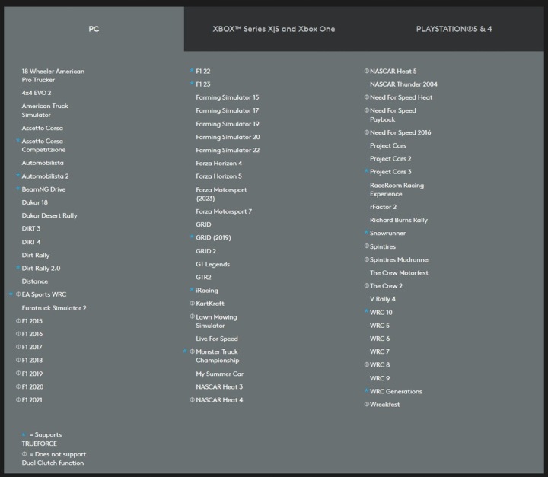This screenshot has width=548, height=477.
Task: Click the V Rally 4 entry
Action: 382,299
